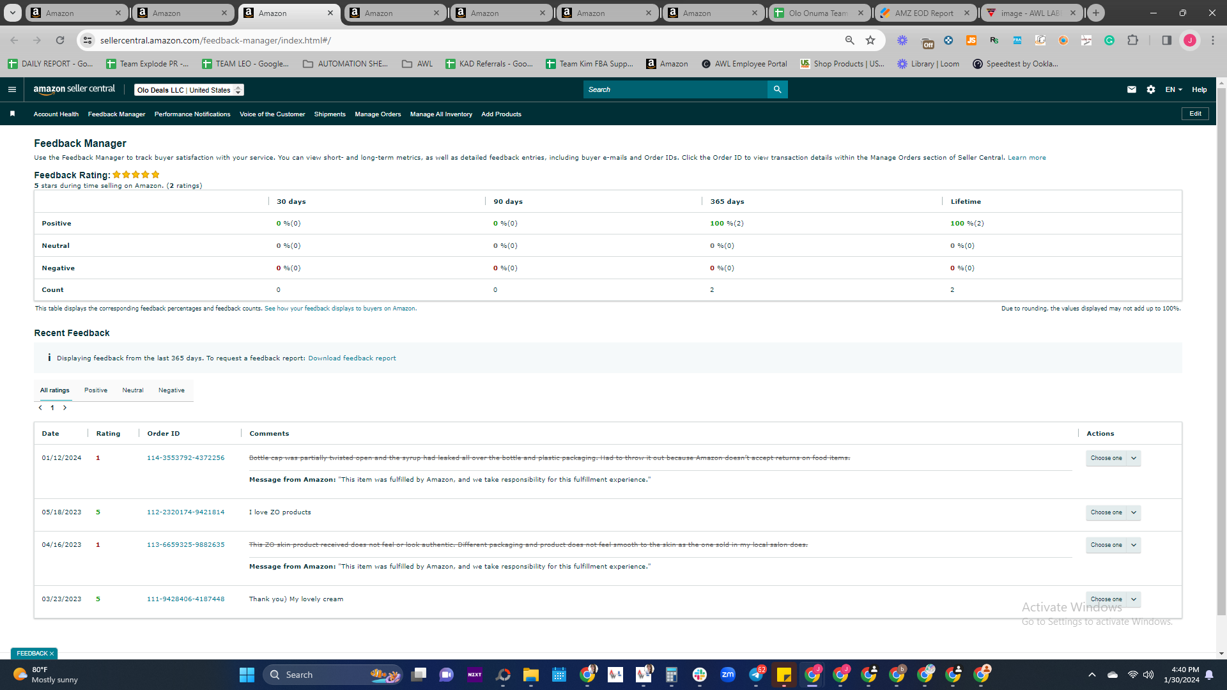The image size is (1227, 690).
Task: Open the Seller Central settings gear
Action: 1151,89
